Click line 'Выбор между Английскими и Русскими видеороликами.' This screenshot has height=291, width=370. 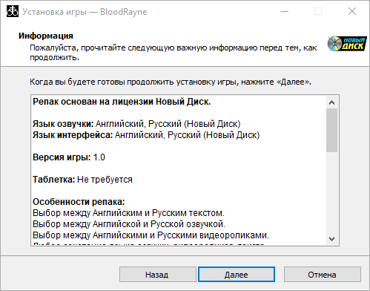point(151,235)
